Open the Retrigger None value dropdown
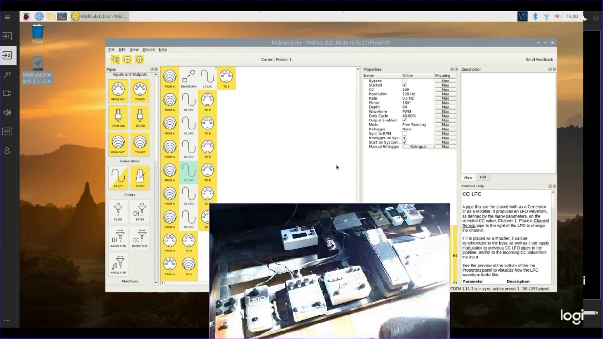 [418, 129]
